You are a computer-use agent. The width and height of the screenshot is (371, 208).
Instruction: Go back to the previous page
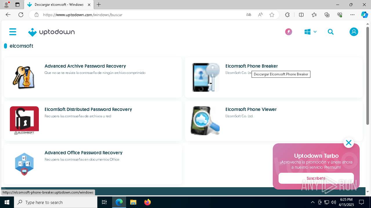coord(8,15)
